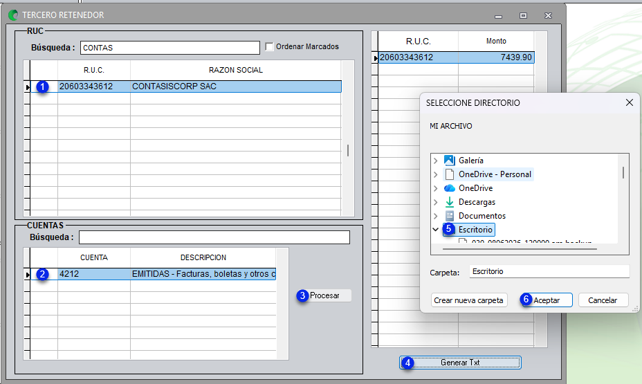Enable the Ordenar Marcados checkbox

pyautogui.click(x=269, y=46)
